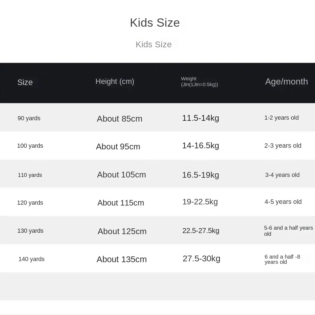315x315 pixels.
Task: Select the 90 yards size cell
Action: click(x=29, y=118)
